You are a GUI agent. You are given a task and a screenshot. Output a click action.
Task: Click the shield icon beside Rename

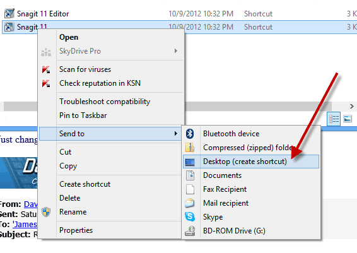click(46, 212)
